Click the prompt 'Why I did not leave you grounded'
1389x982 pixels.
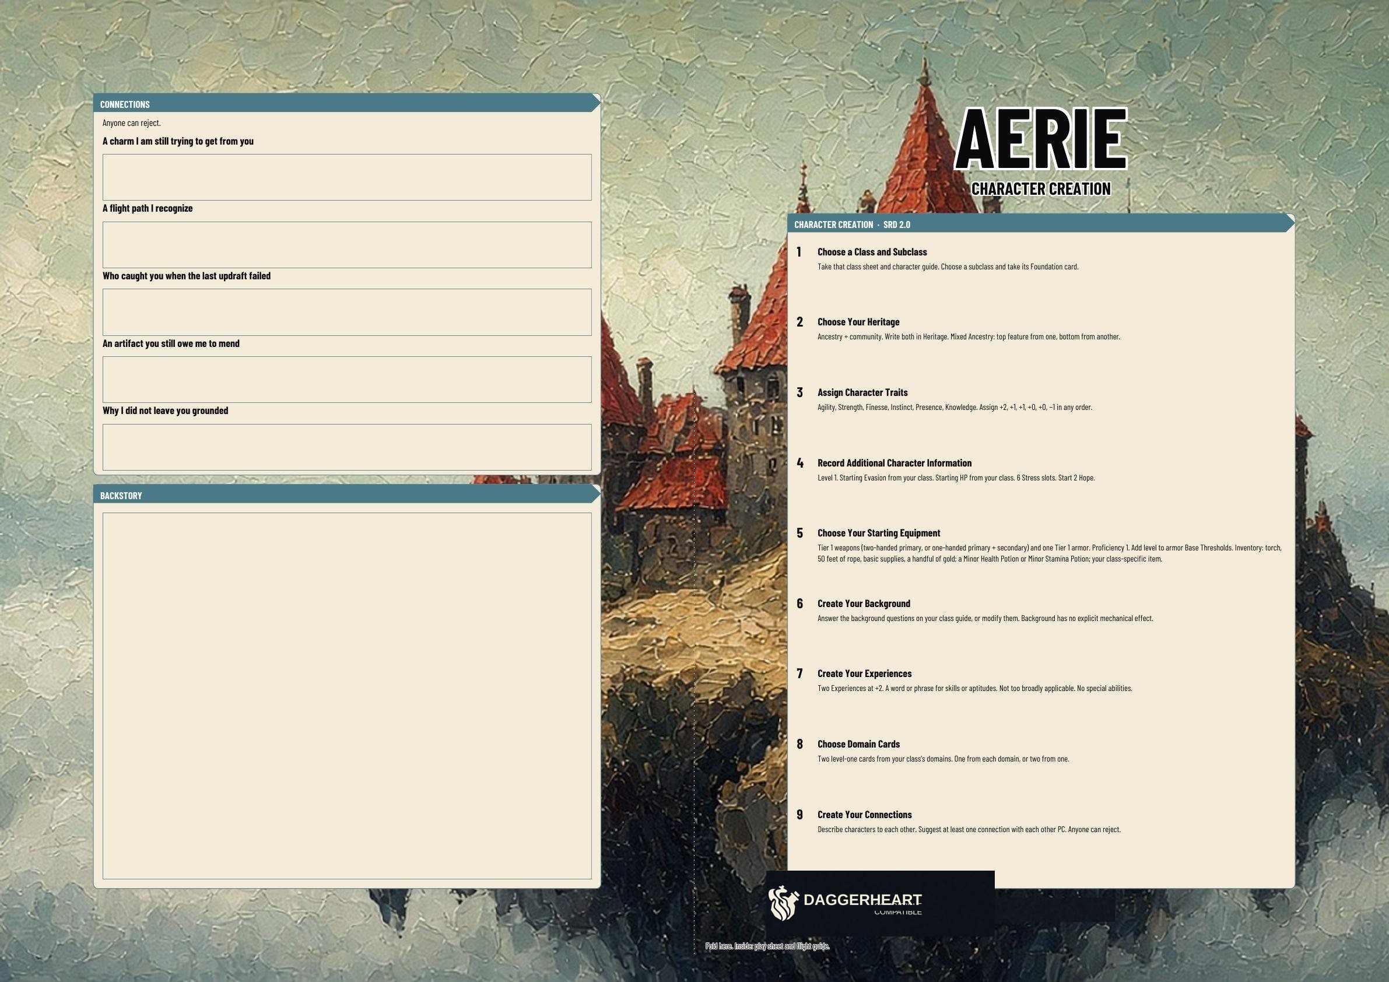click(x=165, y=410)
